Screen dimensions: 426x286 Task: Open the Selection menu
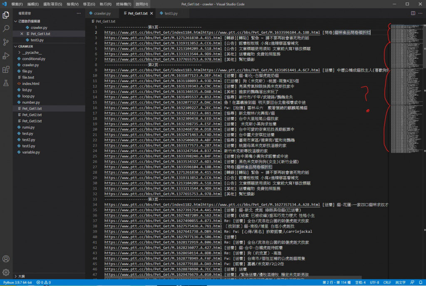[53, 4]
